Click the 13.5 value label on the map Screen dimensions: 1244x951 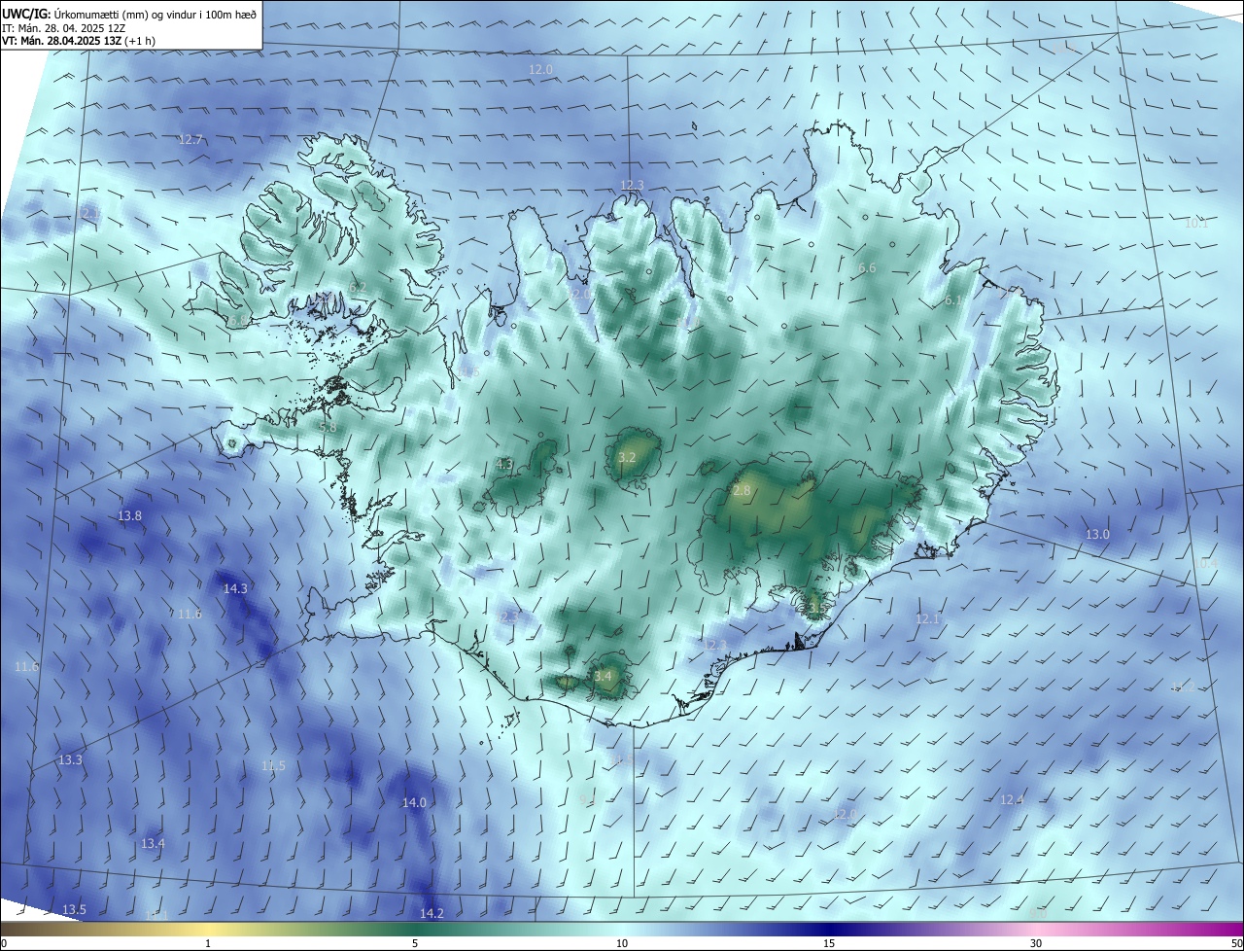[74, 910]
